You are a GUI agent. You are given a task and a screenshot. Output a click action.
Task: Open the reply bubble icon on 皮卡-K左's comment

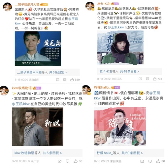[148, 79]
